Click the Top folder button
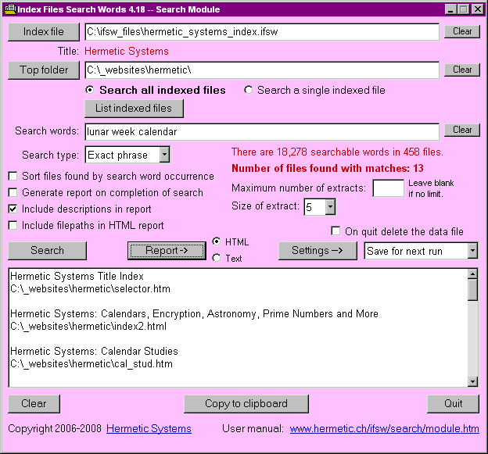The image size is (488, 454). (44, 70)
